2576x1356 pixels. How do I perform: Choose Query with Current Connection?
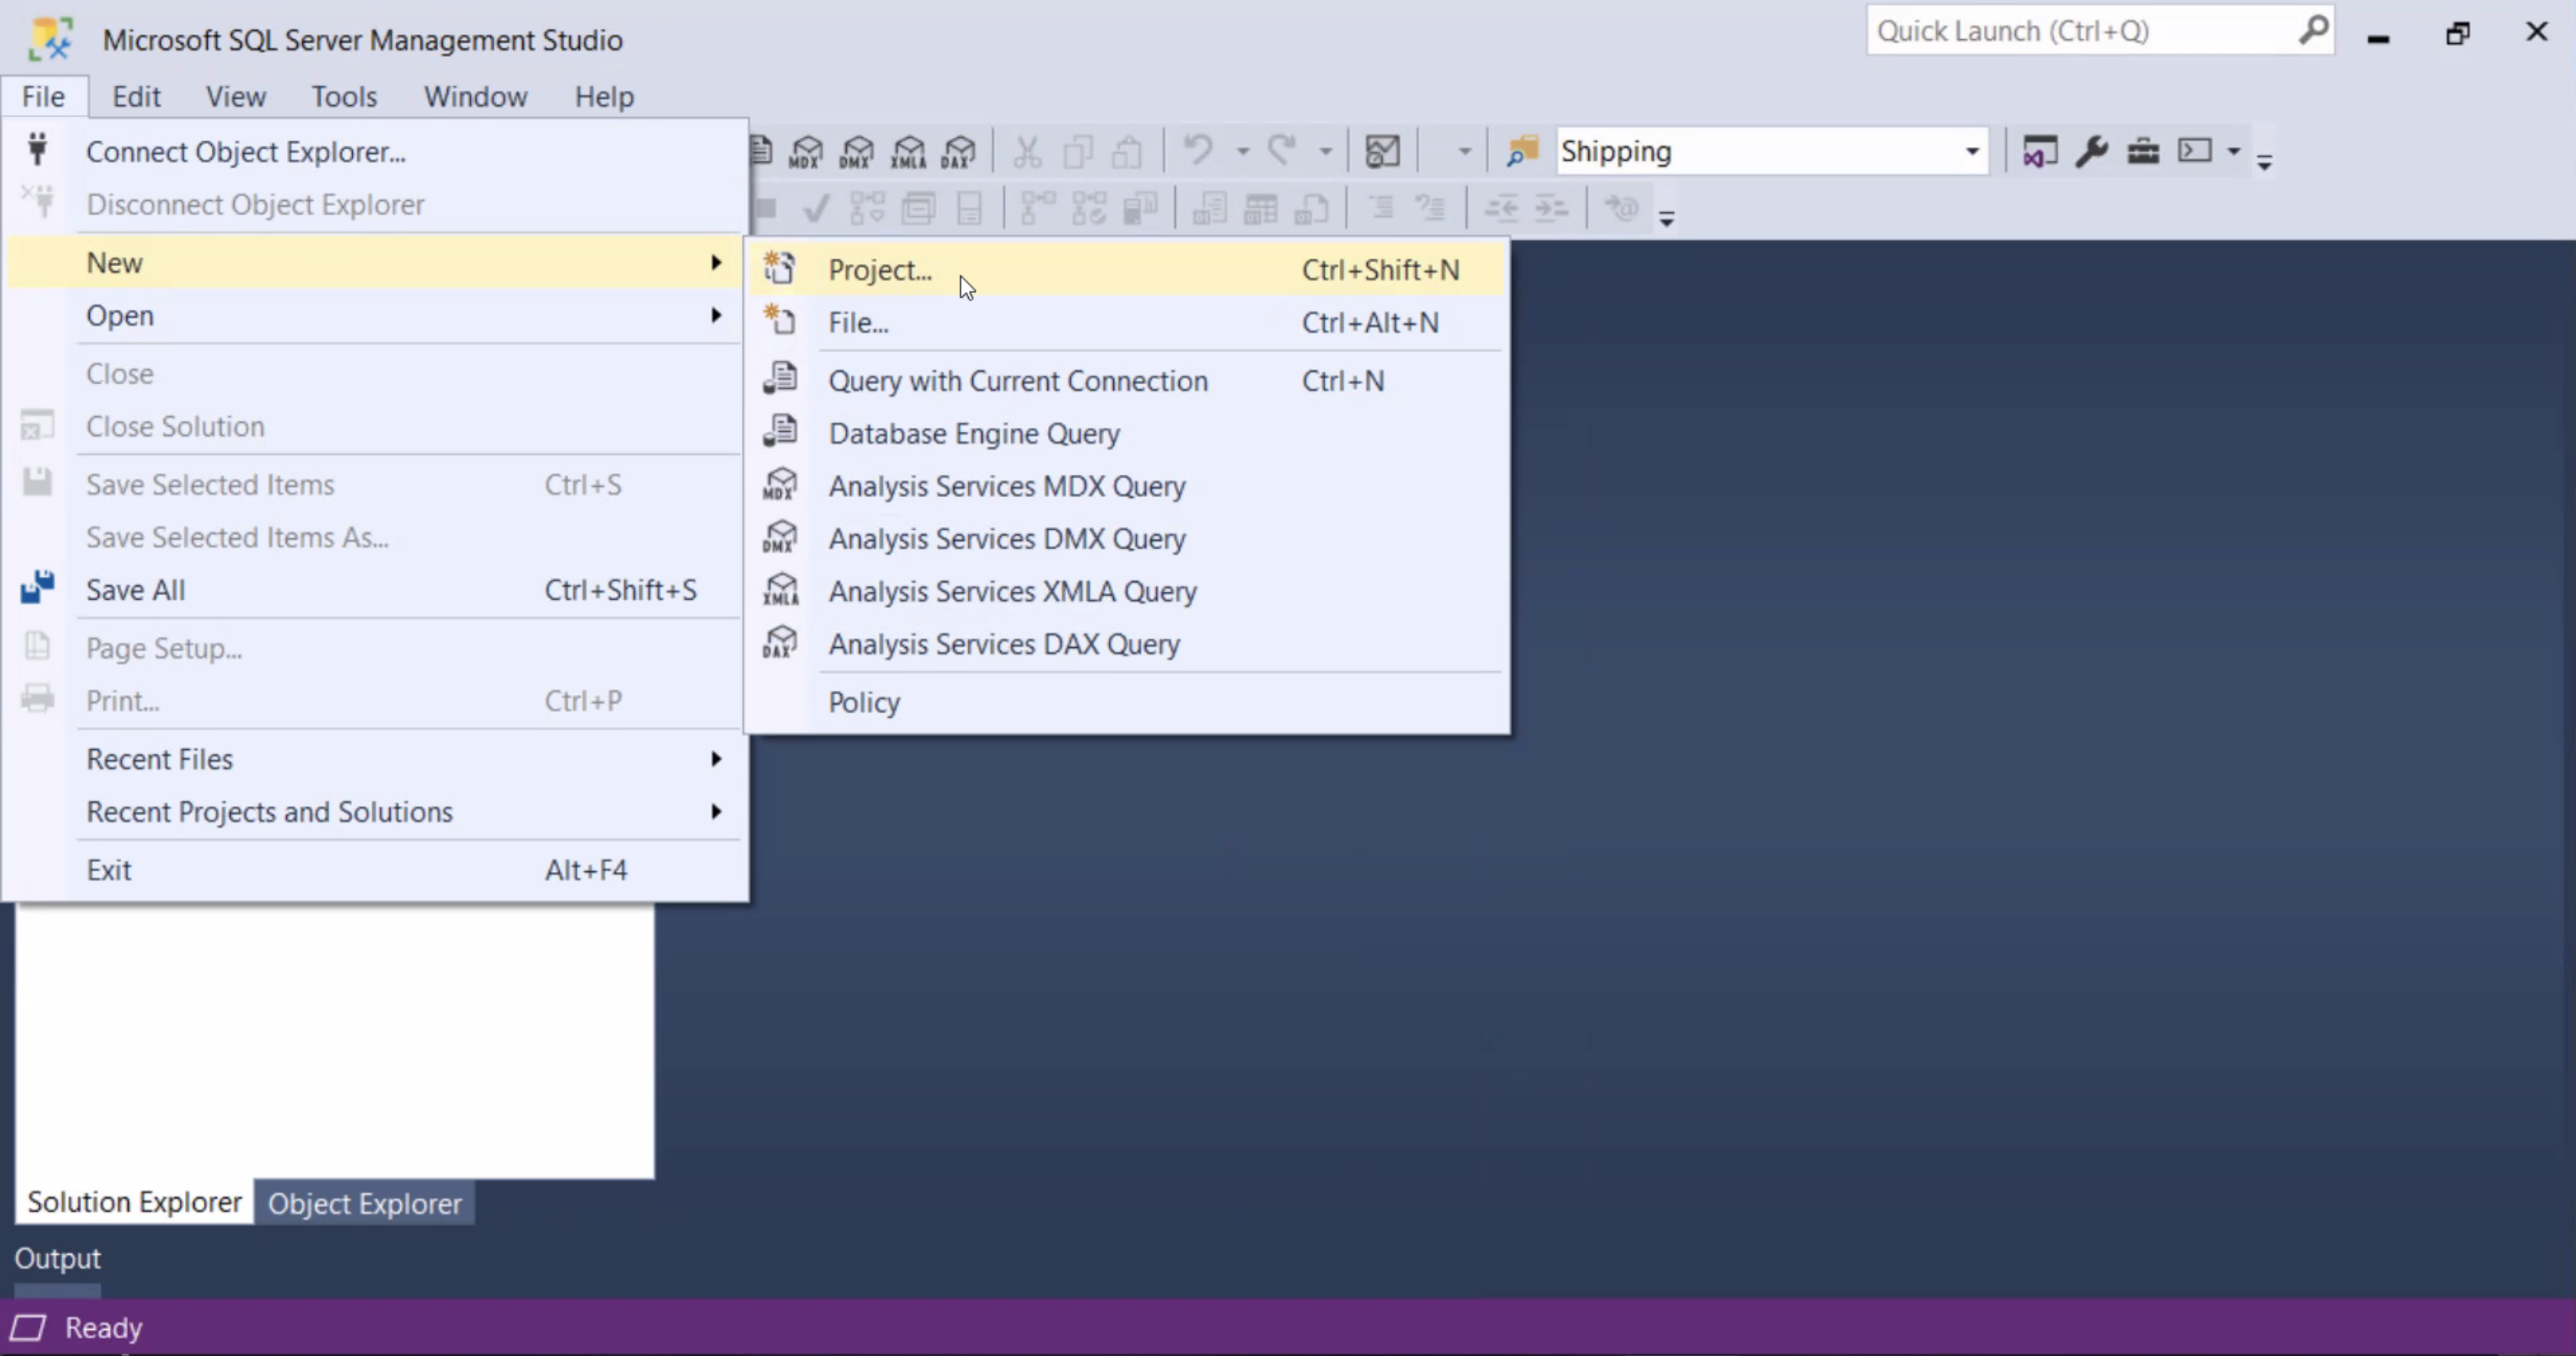[x=1126, y=381]
